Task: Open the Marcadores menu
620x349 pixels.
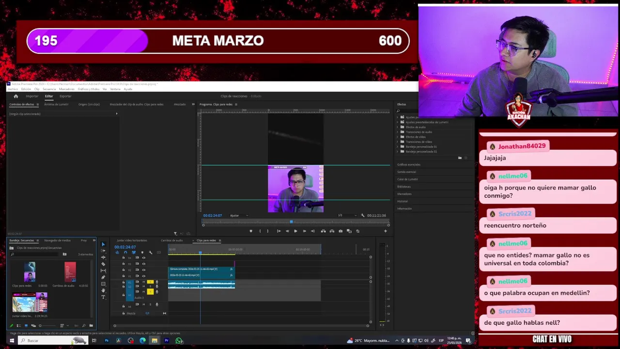Action: (67, 89)
